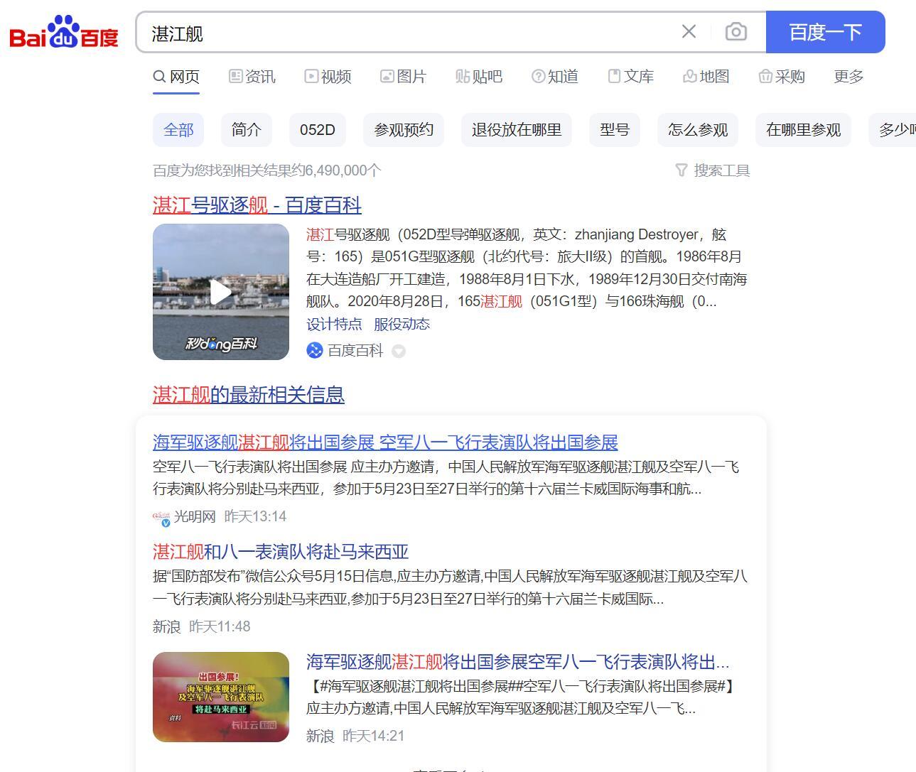Open the 服役动态 sublink
Image resolution: width=916 pixels, height=772 pixels.
click(402, 325)
